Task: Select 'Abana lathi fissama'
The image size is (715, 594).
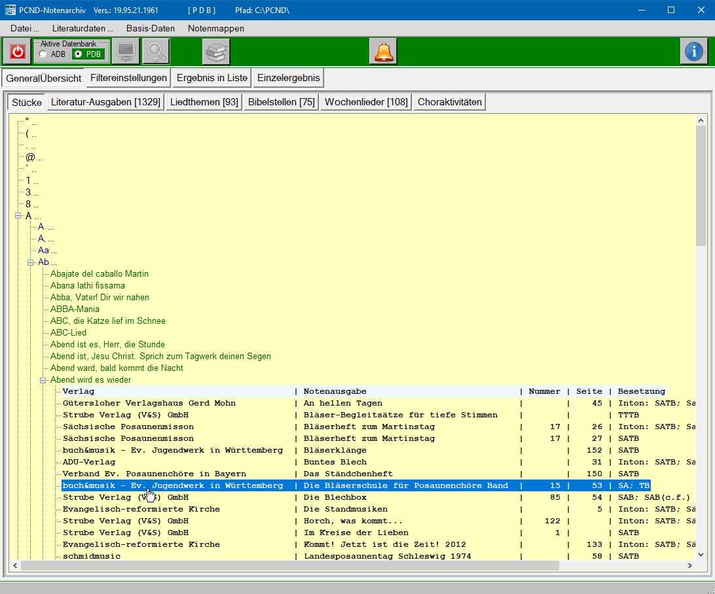Action: pyautogui.click(x=88, y=286)
